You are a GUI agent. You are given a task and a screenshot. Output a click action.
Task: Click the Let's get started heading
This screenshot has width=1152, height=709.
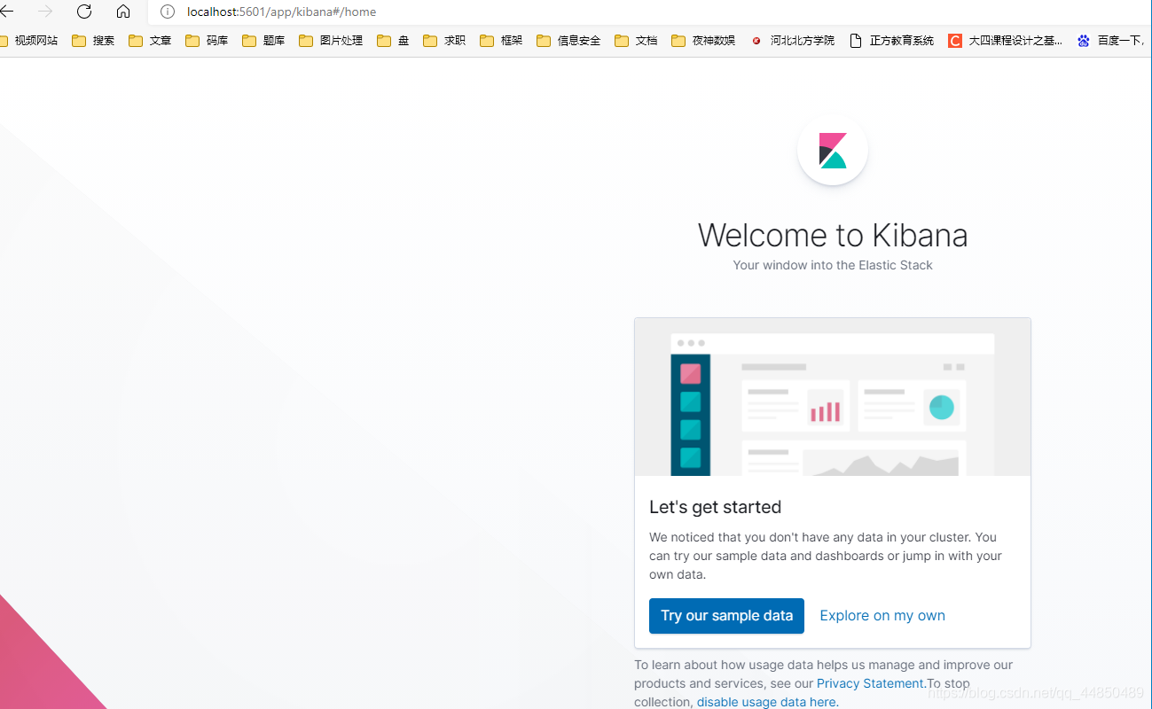click(x=715, y=507)
